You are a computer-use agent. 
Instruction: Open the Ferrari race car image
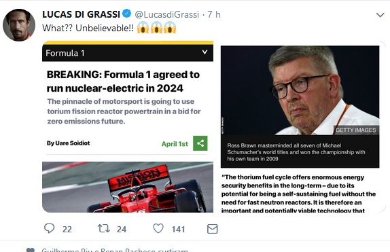point(128,187)
